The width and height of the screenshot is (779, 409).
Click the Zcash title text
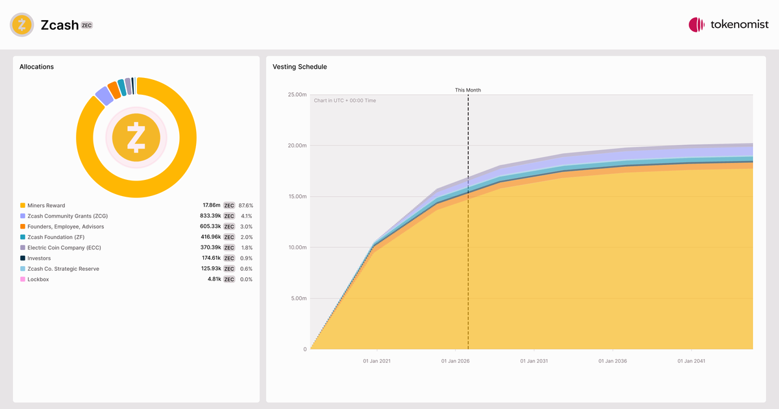pyautogui.click(x=59, y=25)
